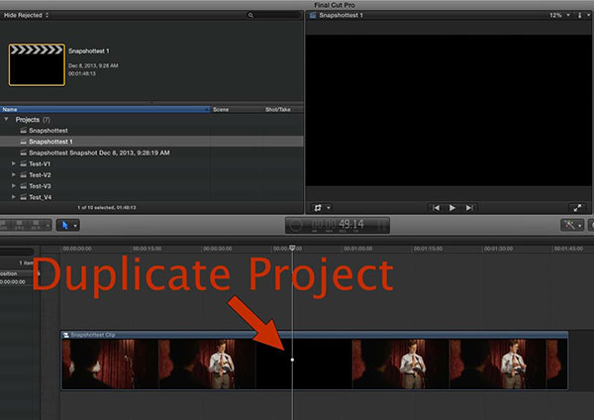The height and width of the screenshot is (420, 594).
Task: Collapse the Projects disclosure triangle
Action: [x=6, y=120]
